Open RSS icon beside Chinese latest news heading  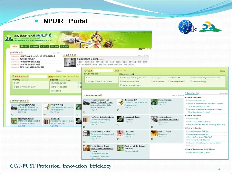[x=22, y=53]
